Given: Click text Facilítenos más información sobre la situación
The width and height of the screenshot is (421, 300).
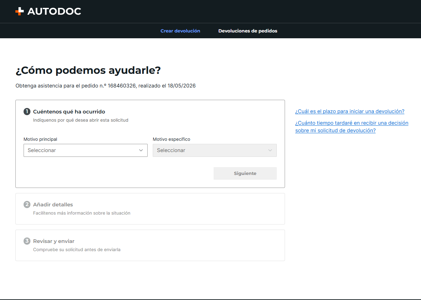Looking at the screenshot, I should coord(82,213).
